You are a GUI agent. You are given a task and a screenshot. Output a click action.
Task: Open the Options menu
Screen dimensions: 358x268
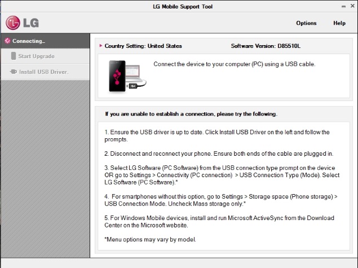tap(306, 23)
